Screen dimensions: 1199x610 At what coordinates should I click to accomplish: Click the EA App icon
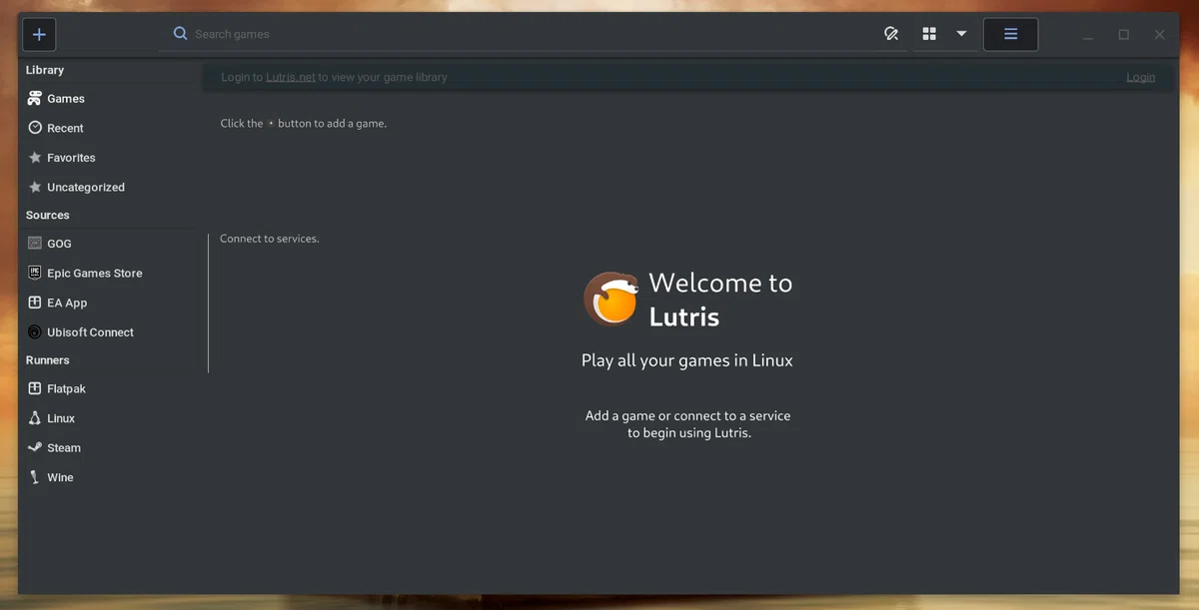[35, 303]
